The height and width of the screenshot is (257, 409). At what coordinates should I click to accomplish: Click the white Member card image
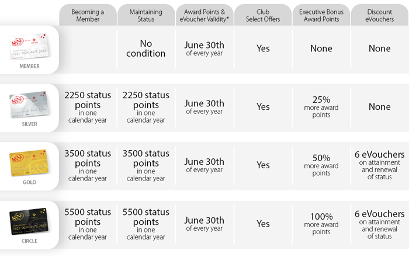click(x=28, y=47)
